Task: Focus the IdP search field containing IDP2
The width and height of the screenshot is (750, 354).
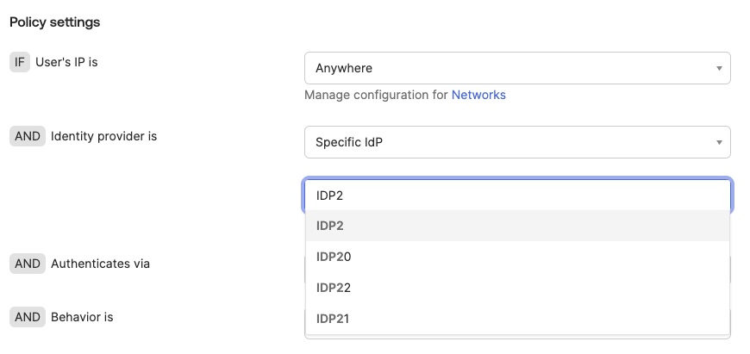Action: point(517,196)
